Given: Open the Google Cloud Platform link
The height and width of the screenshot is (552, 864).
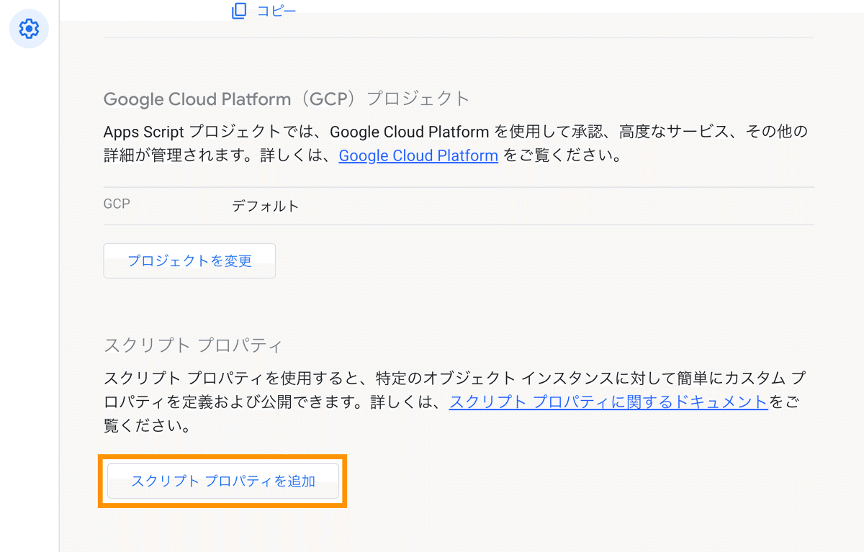Looking at the screenshot, I should click(x=418, y=155).
